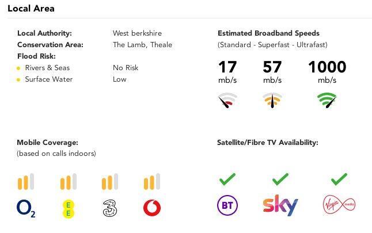This screenshot has height=233, width=372.
Task: Click the BT provider logo
Action: click(226, 206)
